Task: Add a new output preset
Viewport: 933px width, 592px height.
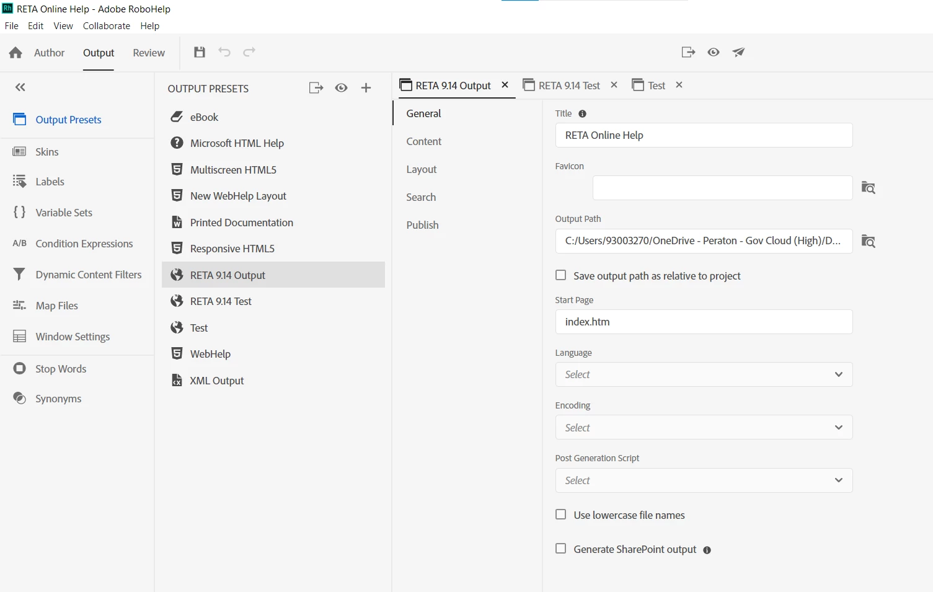Action: tap(366, 88)
